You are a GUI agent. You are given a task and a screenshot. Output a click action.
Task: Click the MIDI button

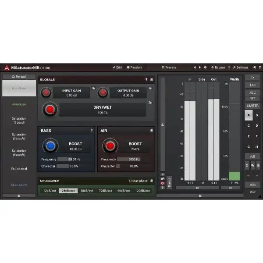tap(252, 185)
